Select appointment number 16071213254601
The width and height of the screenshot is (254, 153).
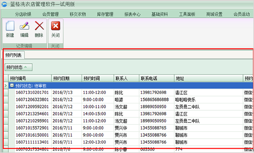32,114
